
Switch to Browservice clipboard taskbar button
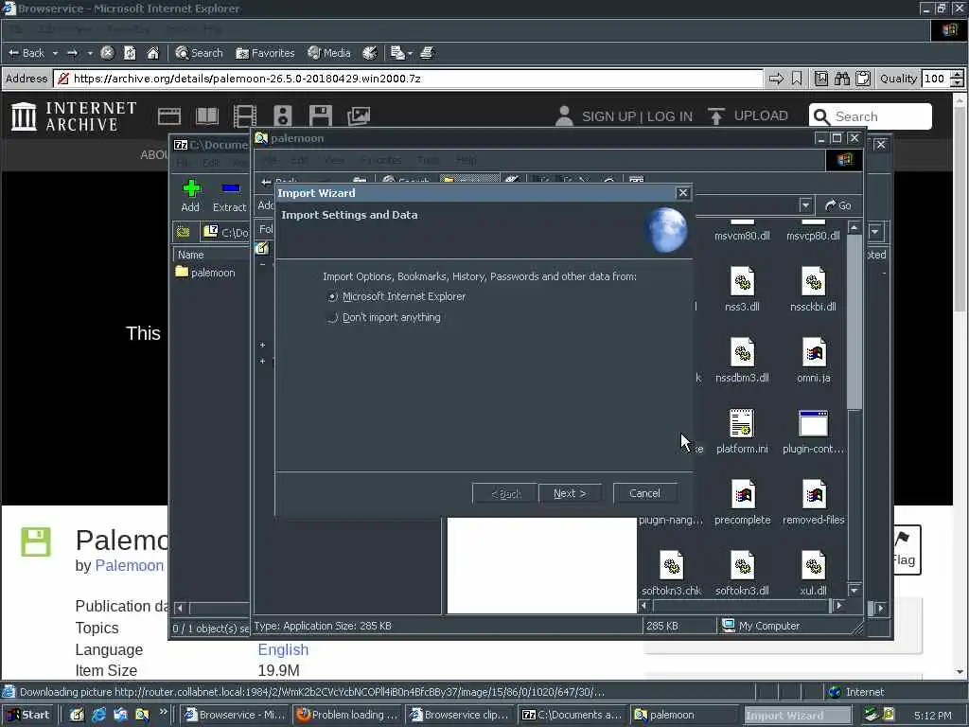pyautogui.click(x=460, y=715)
